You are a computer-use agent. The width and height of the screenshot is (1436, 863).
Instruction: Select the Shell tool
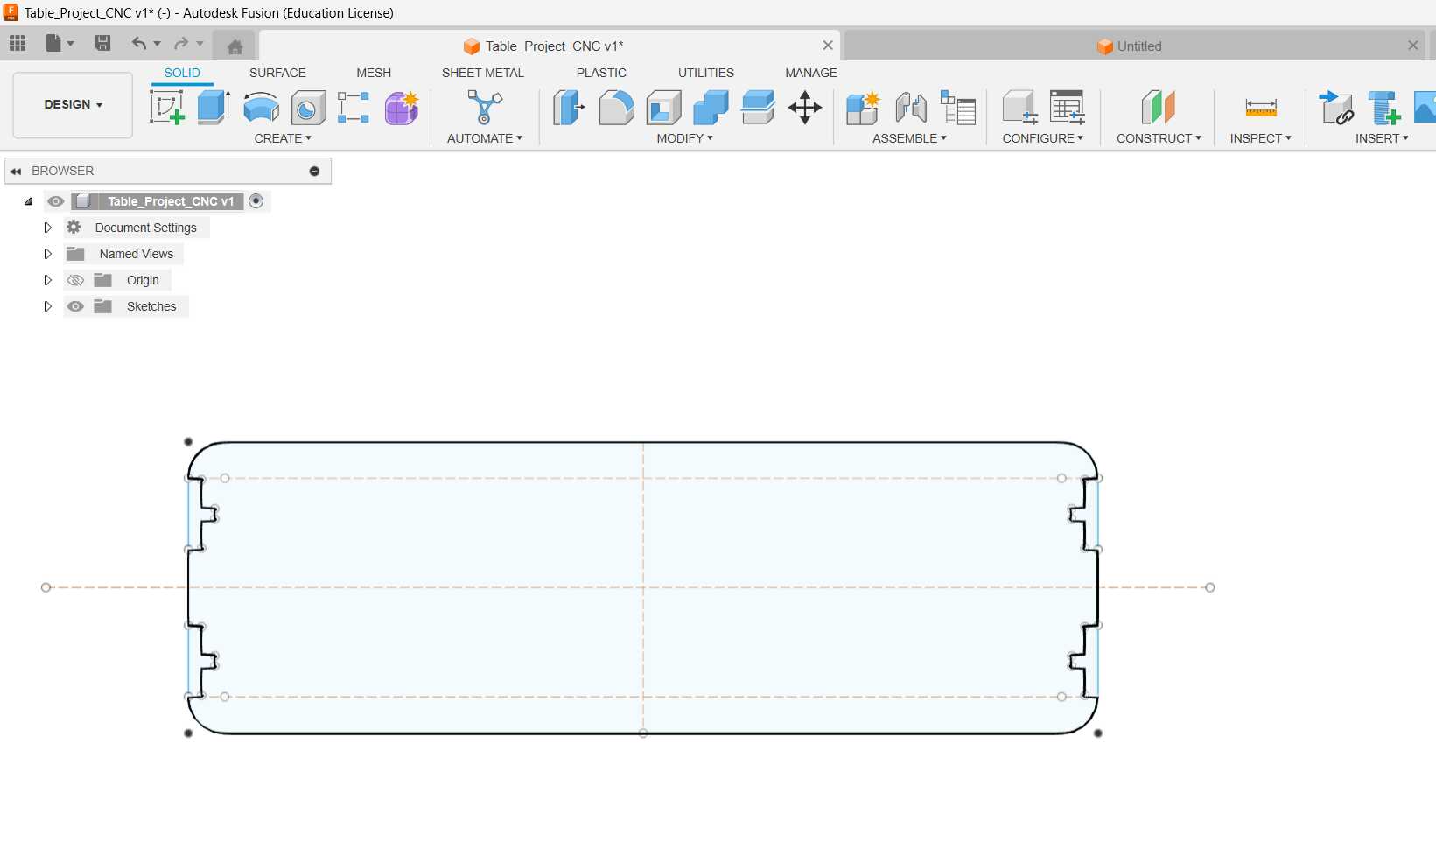click(663, 108)
